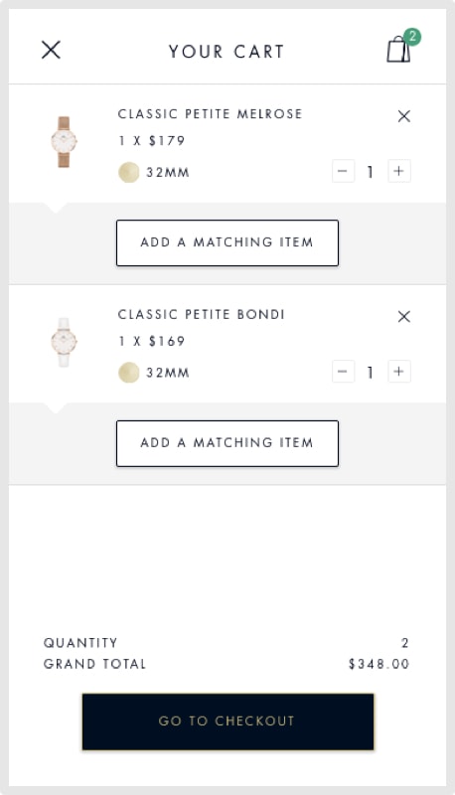Viewport: 455px width, 795px height.
Task: Add a matching item for Bondi
Action: point(227,443)
